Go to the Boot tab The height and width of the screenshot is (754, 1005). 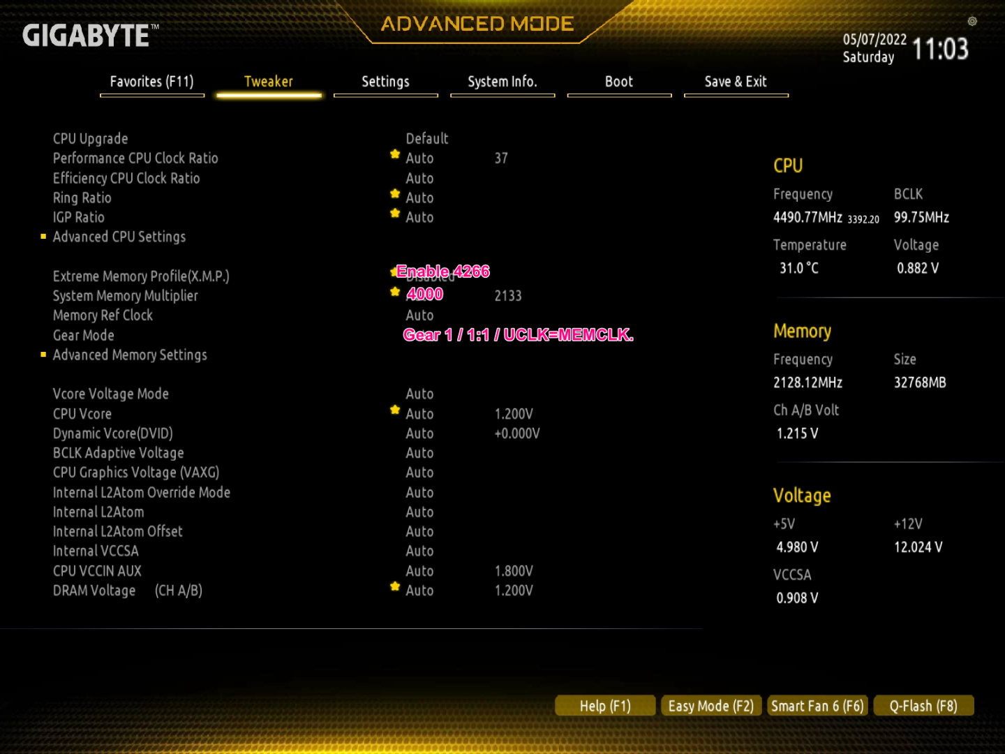click(x=619, y=82)
